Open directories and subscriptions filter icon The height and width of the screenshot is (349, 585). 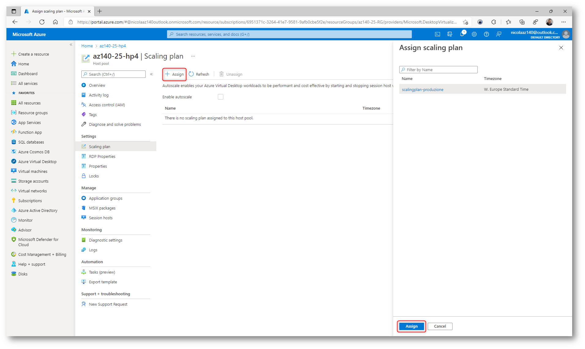click(450, 34)
